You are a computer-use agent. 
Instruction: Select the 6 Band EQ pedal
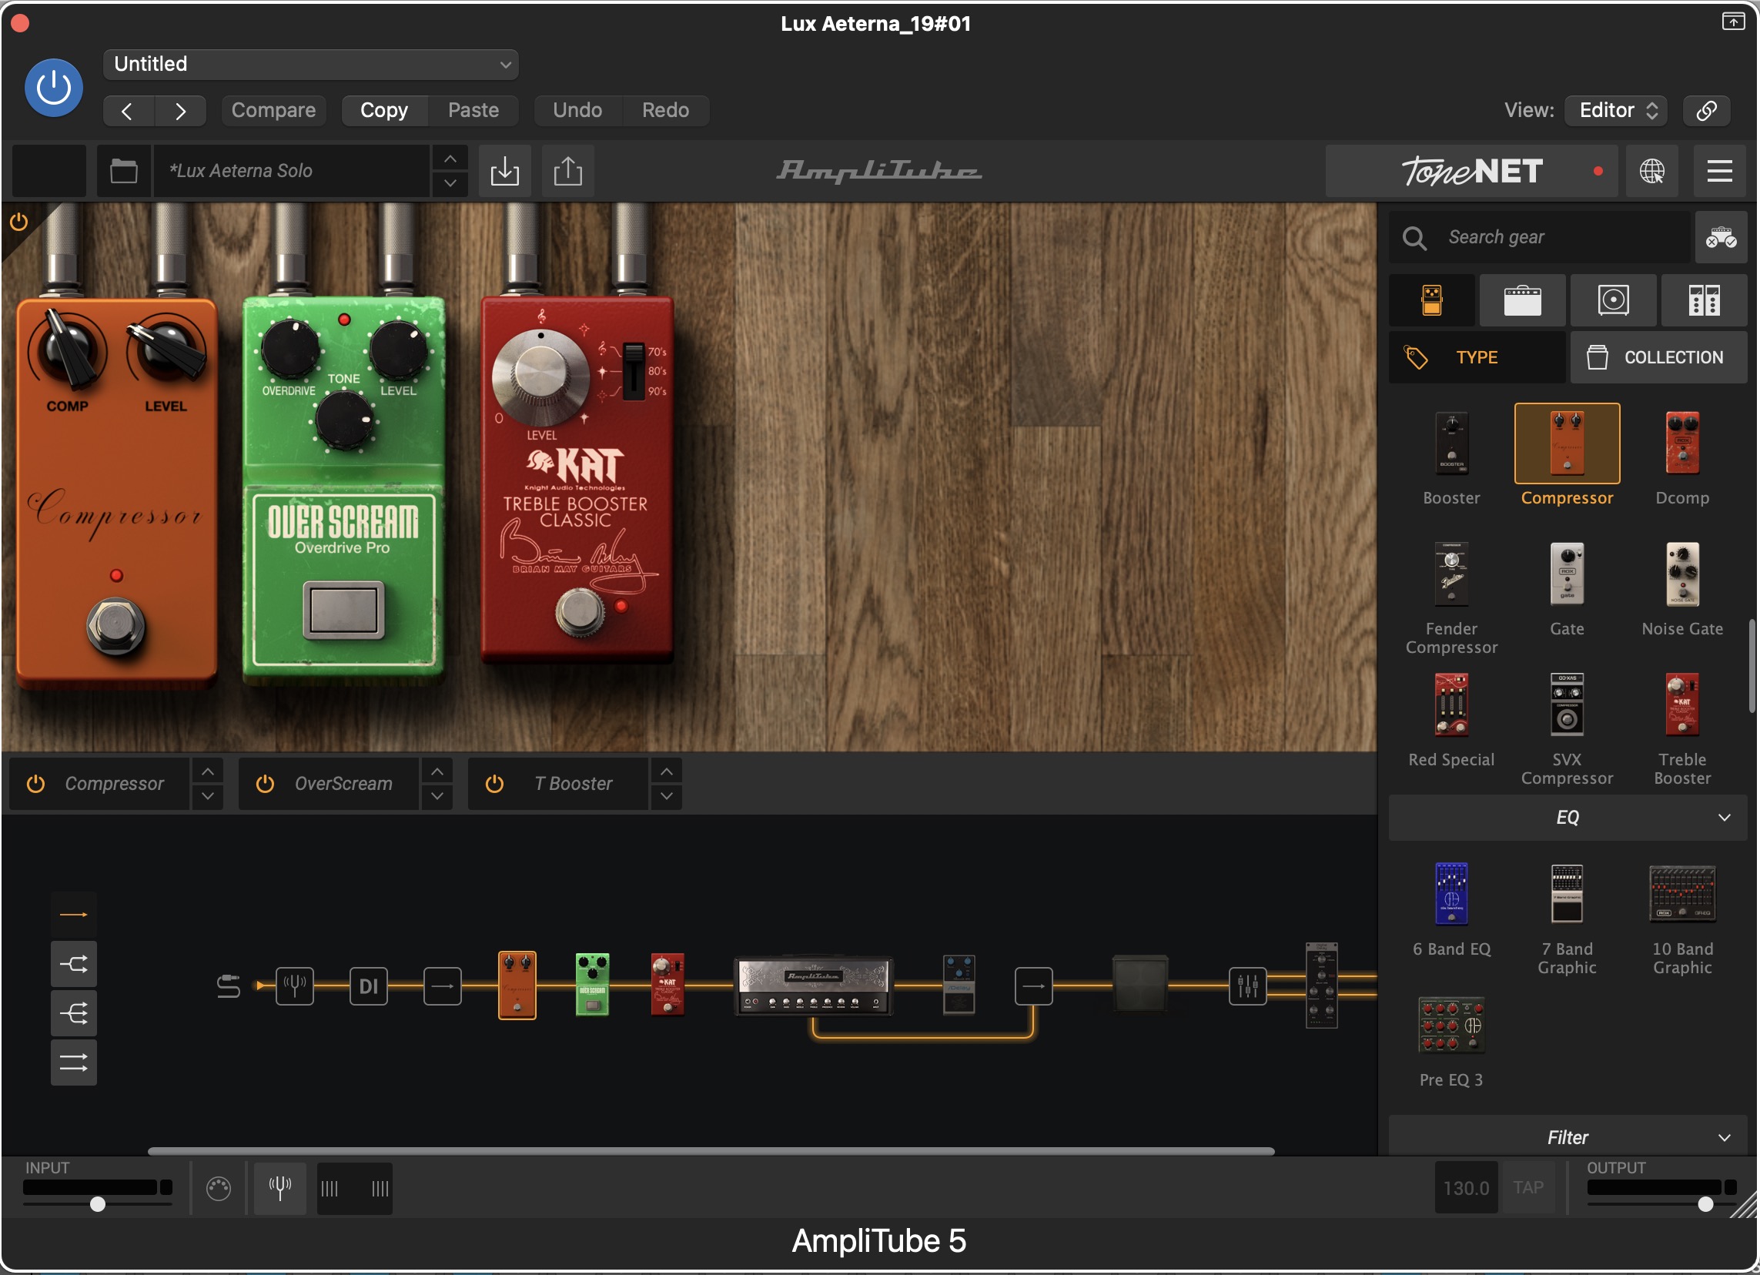coord(1451,894)
